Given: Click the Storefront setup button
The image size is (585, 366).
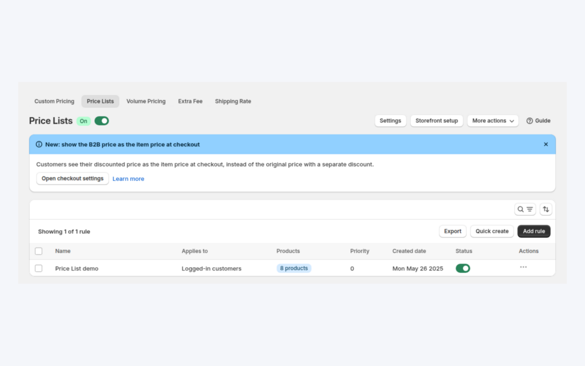Looking at the screenshot, I should tap(436, 121).
